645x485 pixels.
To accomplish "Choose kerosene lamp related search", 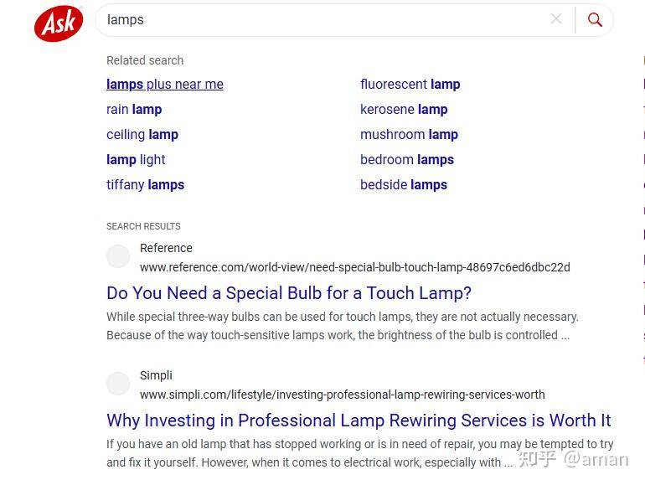I will tap(404, 110).
